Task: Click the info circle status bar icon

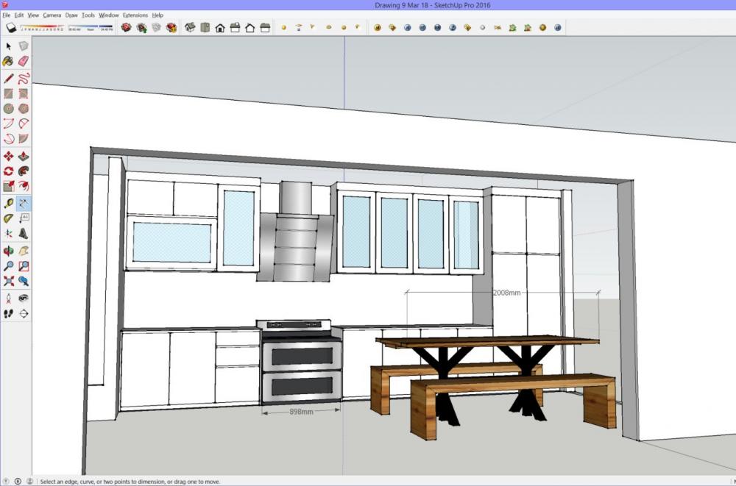Action: click(x=18, y=481)
